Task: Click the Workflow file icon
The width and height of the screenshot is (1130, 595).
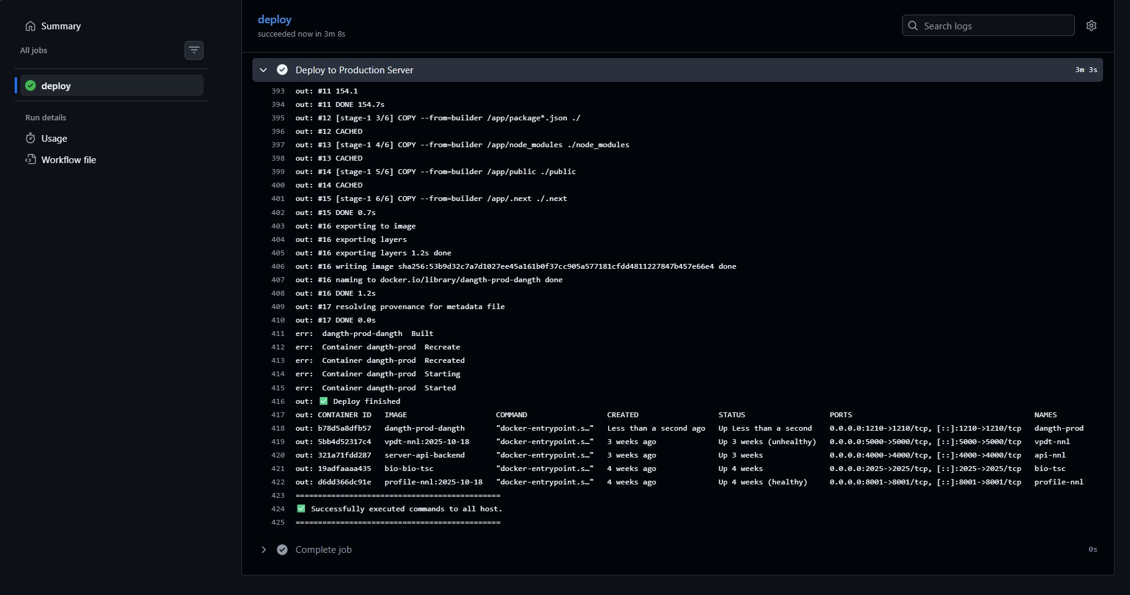Action: 31,159
